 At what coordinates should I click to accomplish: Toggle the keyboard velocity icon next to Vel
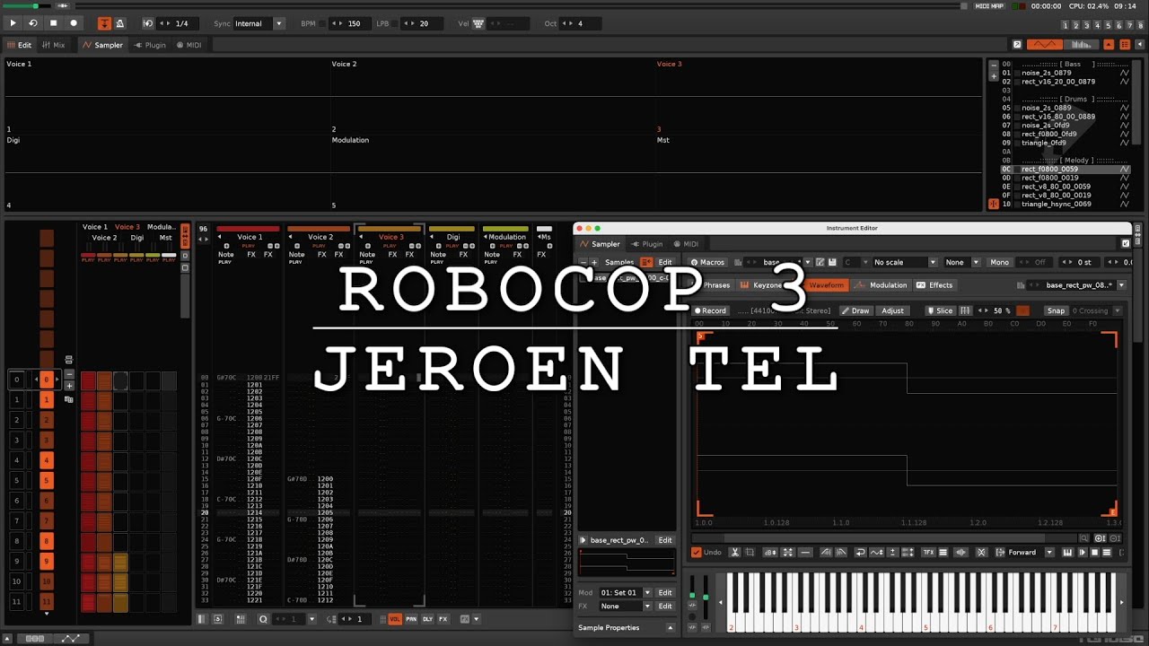[478, 23]
